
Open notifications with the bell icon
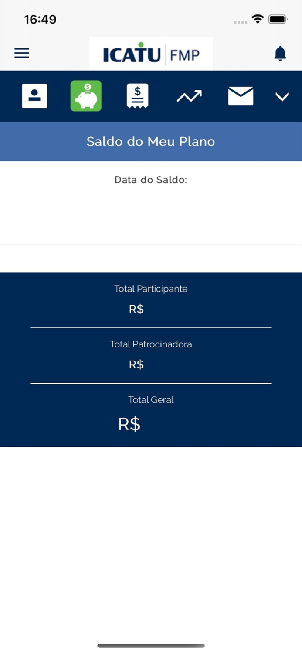tap(279, 53)
